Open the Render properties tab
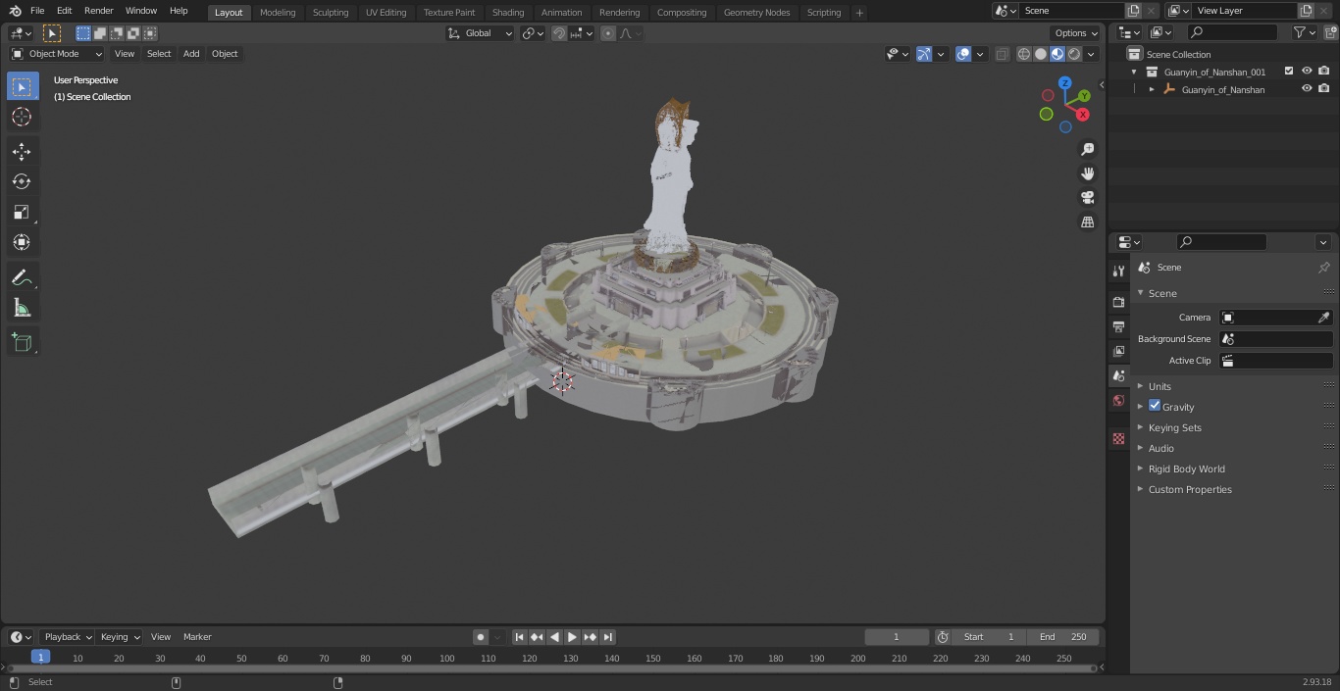1340x691 pixels. [x=1118, y=302]
